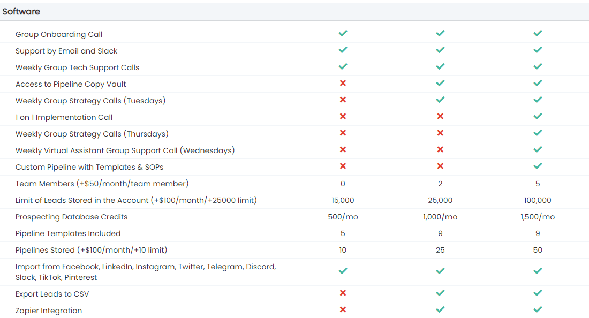Screen dimensions: 589x318
Task: Click the Support by Email and Slack label
Action: [x=66, y=51]
